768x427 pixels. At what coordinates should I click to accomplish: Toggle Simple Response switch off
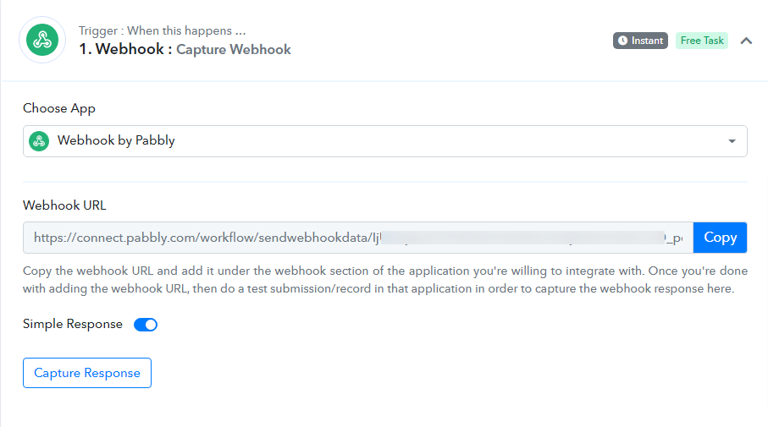(146, 325)
